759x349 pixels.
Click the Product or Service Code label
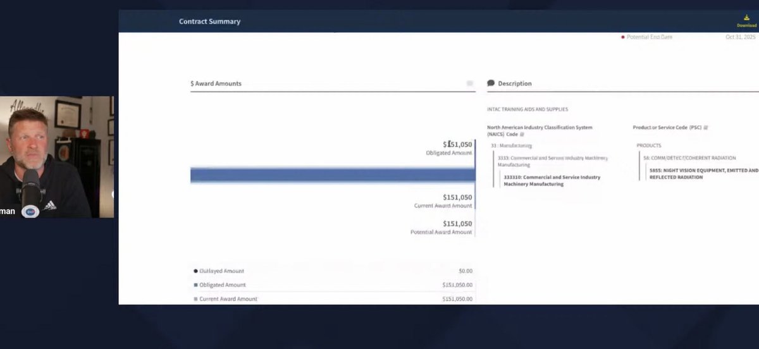tap(667, 128)
